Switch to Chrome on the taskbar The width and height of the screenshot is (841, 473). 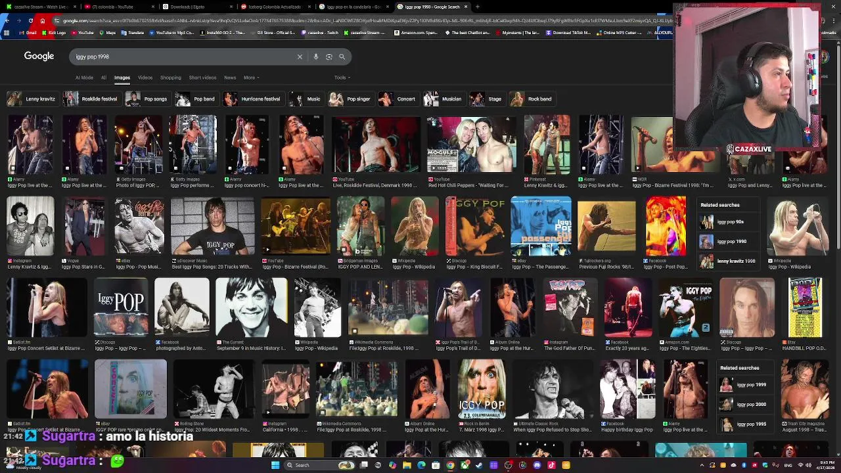pos(450,465)
